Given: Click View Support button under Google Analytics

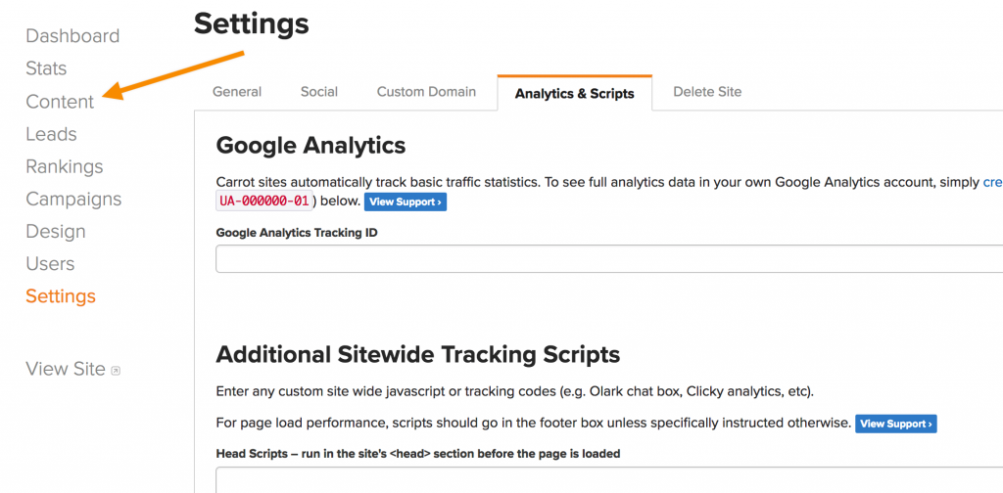Looking at the screenshot, I should (406, 202).
